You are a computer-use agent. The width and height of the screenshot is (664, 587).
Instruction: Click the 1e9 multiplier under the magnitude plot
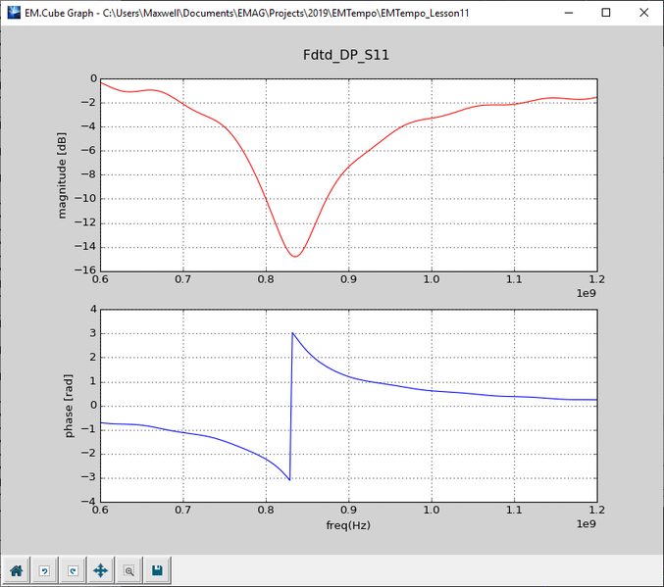click(x=585, y=294)
